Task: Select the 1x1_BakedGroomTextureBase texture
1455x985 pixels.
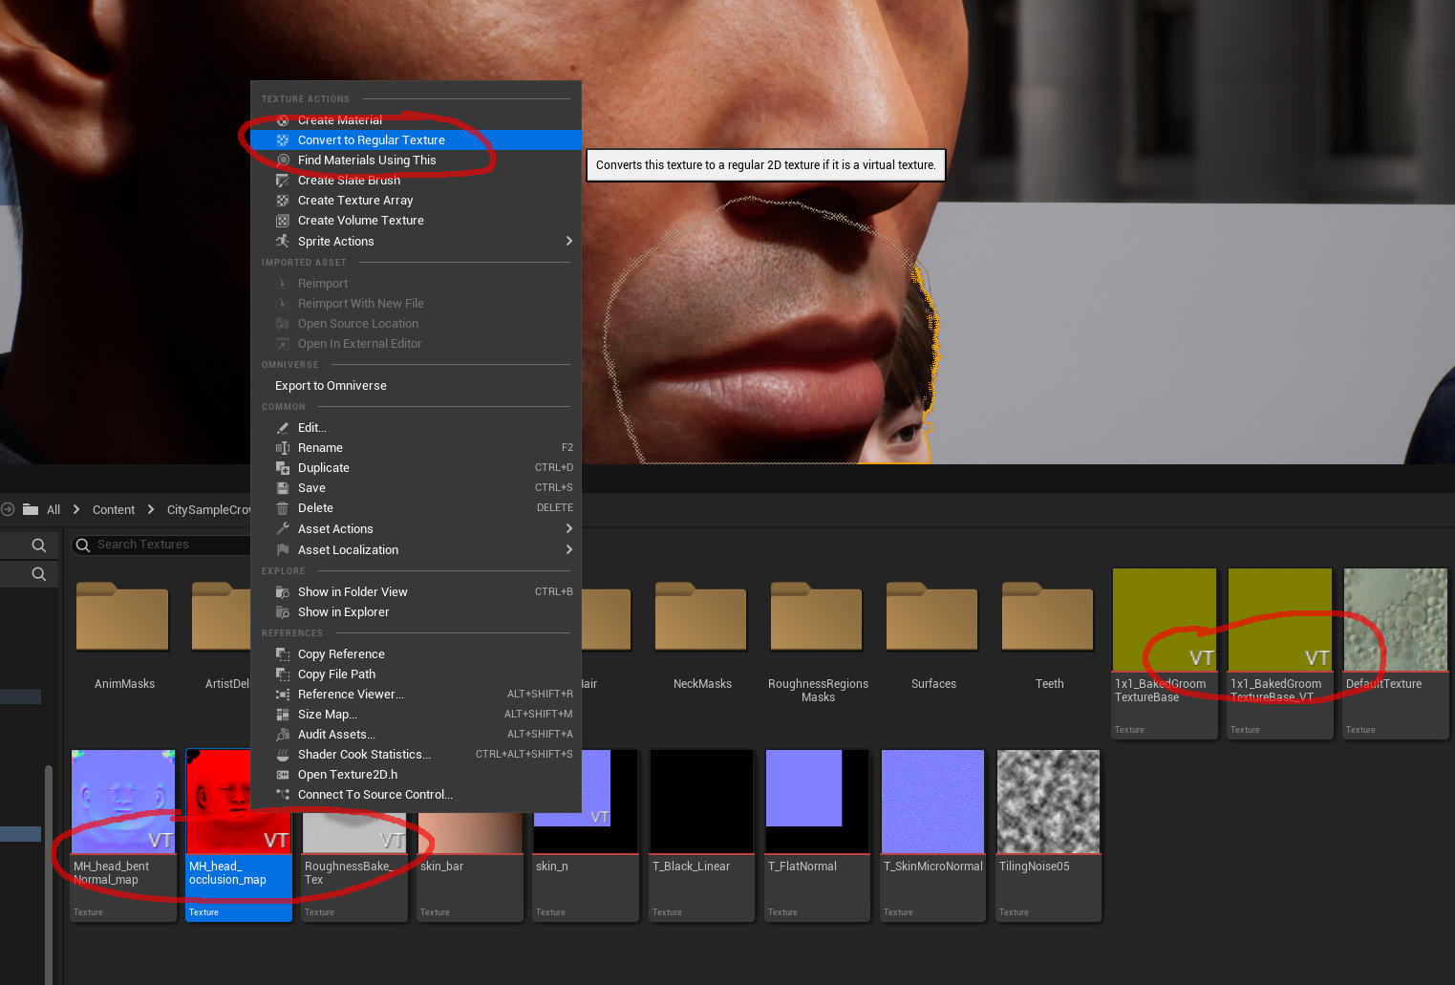Action: click(x=1165, y=653)
